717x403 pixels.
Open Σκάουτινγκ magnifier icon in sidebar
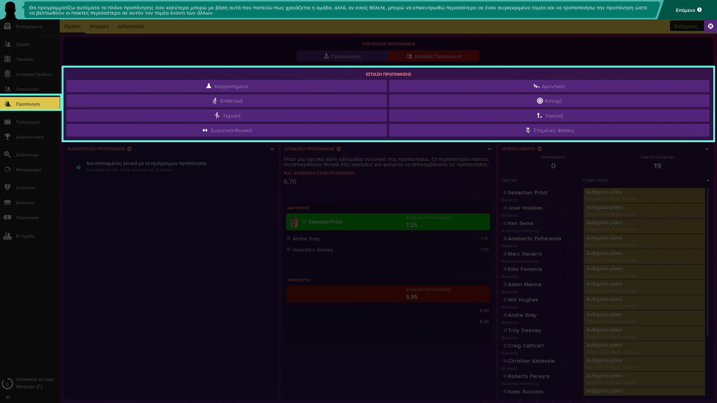click(x=7, y=154)
